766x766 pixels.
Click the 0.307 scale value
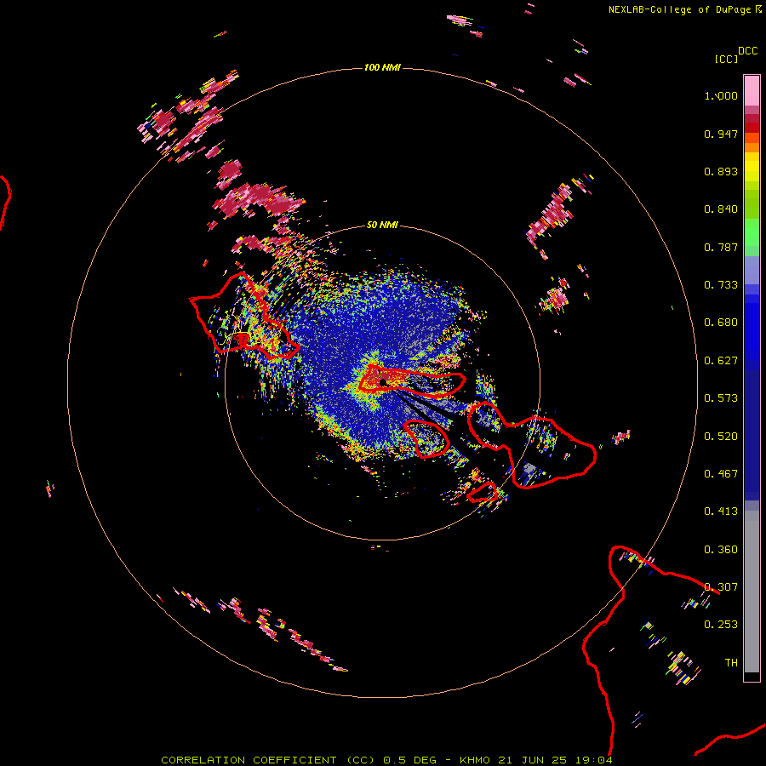coord(721,587)
